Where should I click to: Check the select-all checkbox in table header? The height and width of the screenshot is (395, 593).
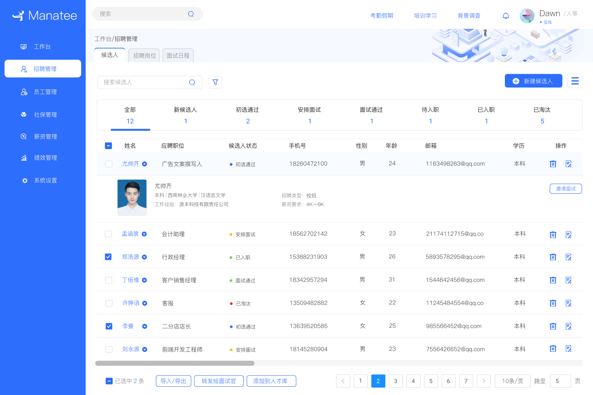point(109,145)
